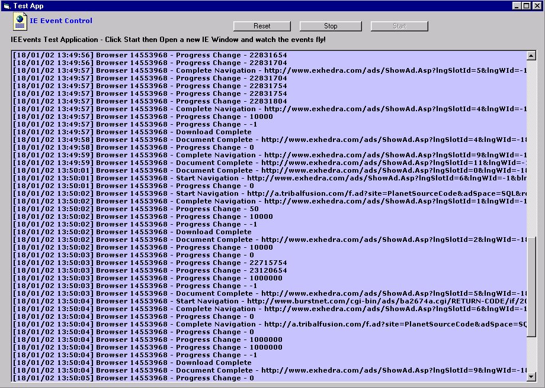Viewport: 545px width, 388px height.
Task: Click the scrollbar track above the thumb
Action: [x=531, y=148]
